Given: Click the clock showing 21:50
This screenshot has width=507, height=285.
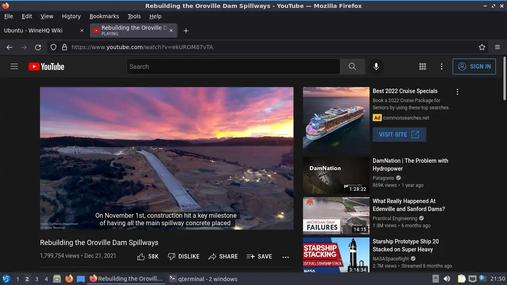Looking at the screenshot, I should click(498, 279).
